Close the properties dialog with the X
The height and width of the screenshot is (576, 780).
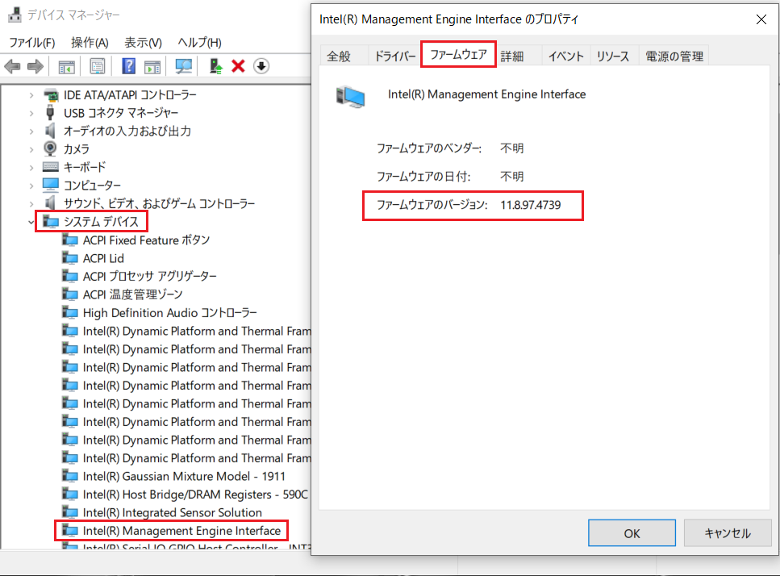point(761,19)
